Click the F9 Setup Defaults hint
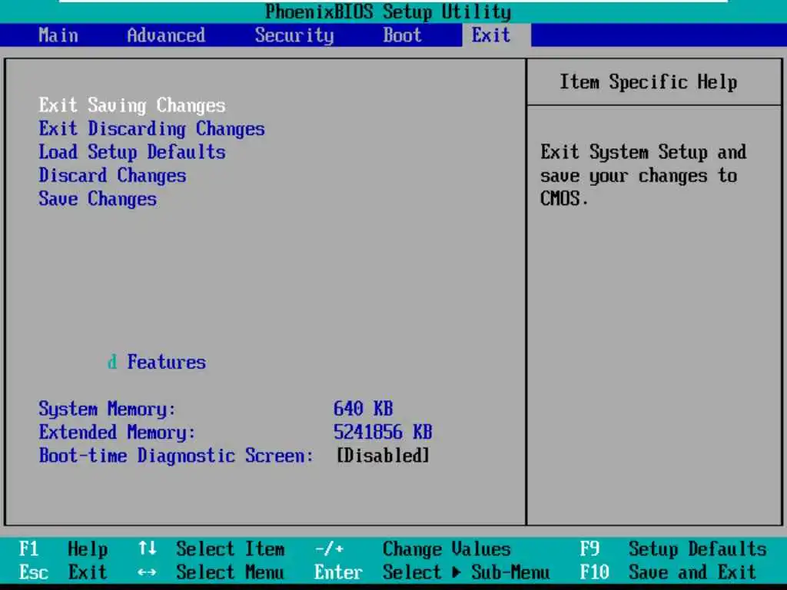The height and width of the screenshot is (590, 787). coord(673,549)
